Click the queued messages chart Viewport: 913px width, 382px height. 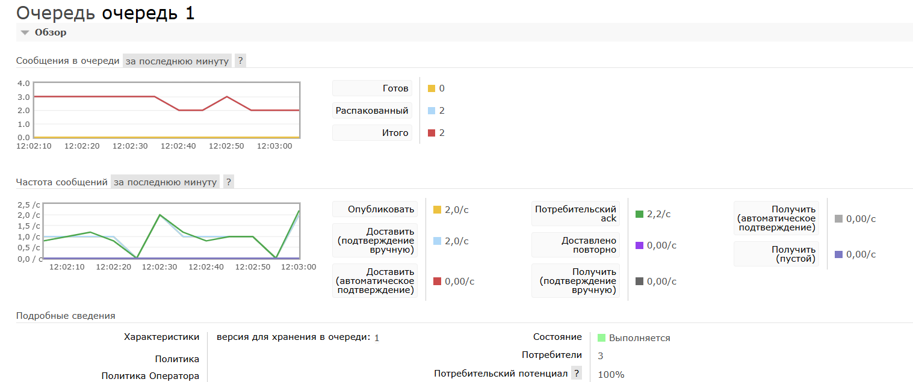[167, 110]
